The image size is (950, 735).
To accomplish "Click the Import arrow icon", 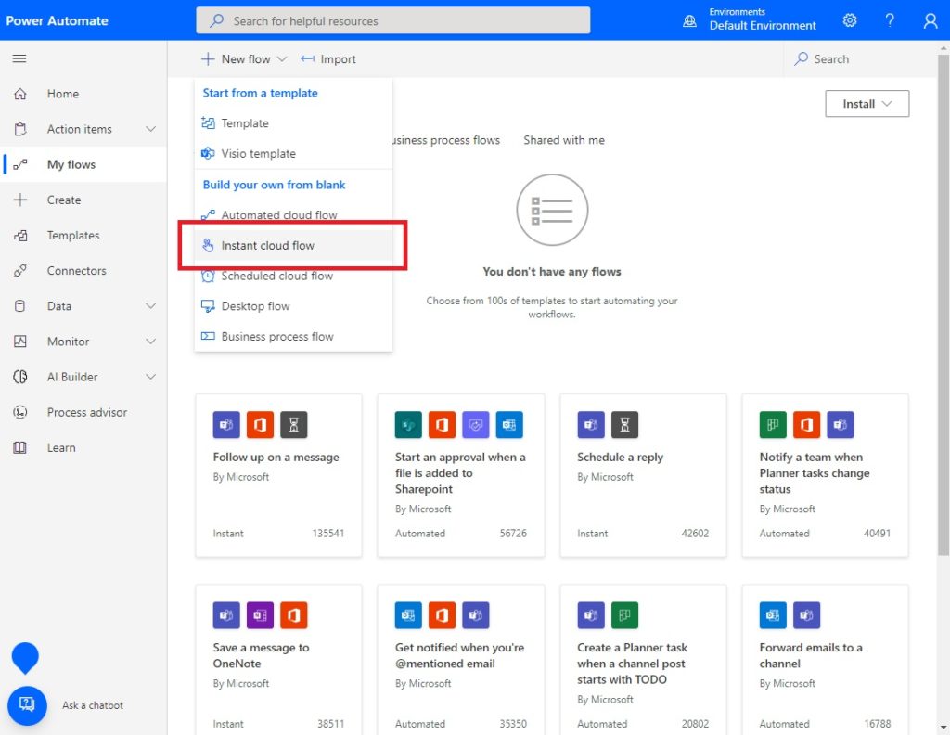I will [307, 58].
